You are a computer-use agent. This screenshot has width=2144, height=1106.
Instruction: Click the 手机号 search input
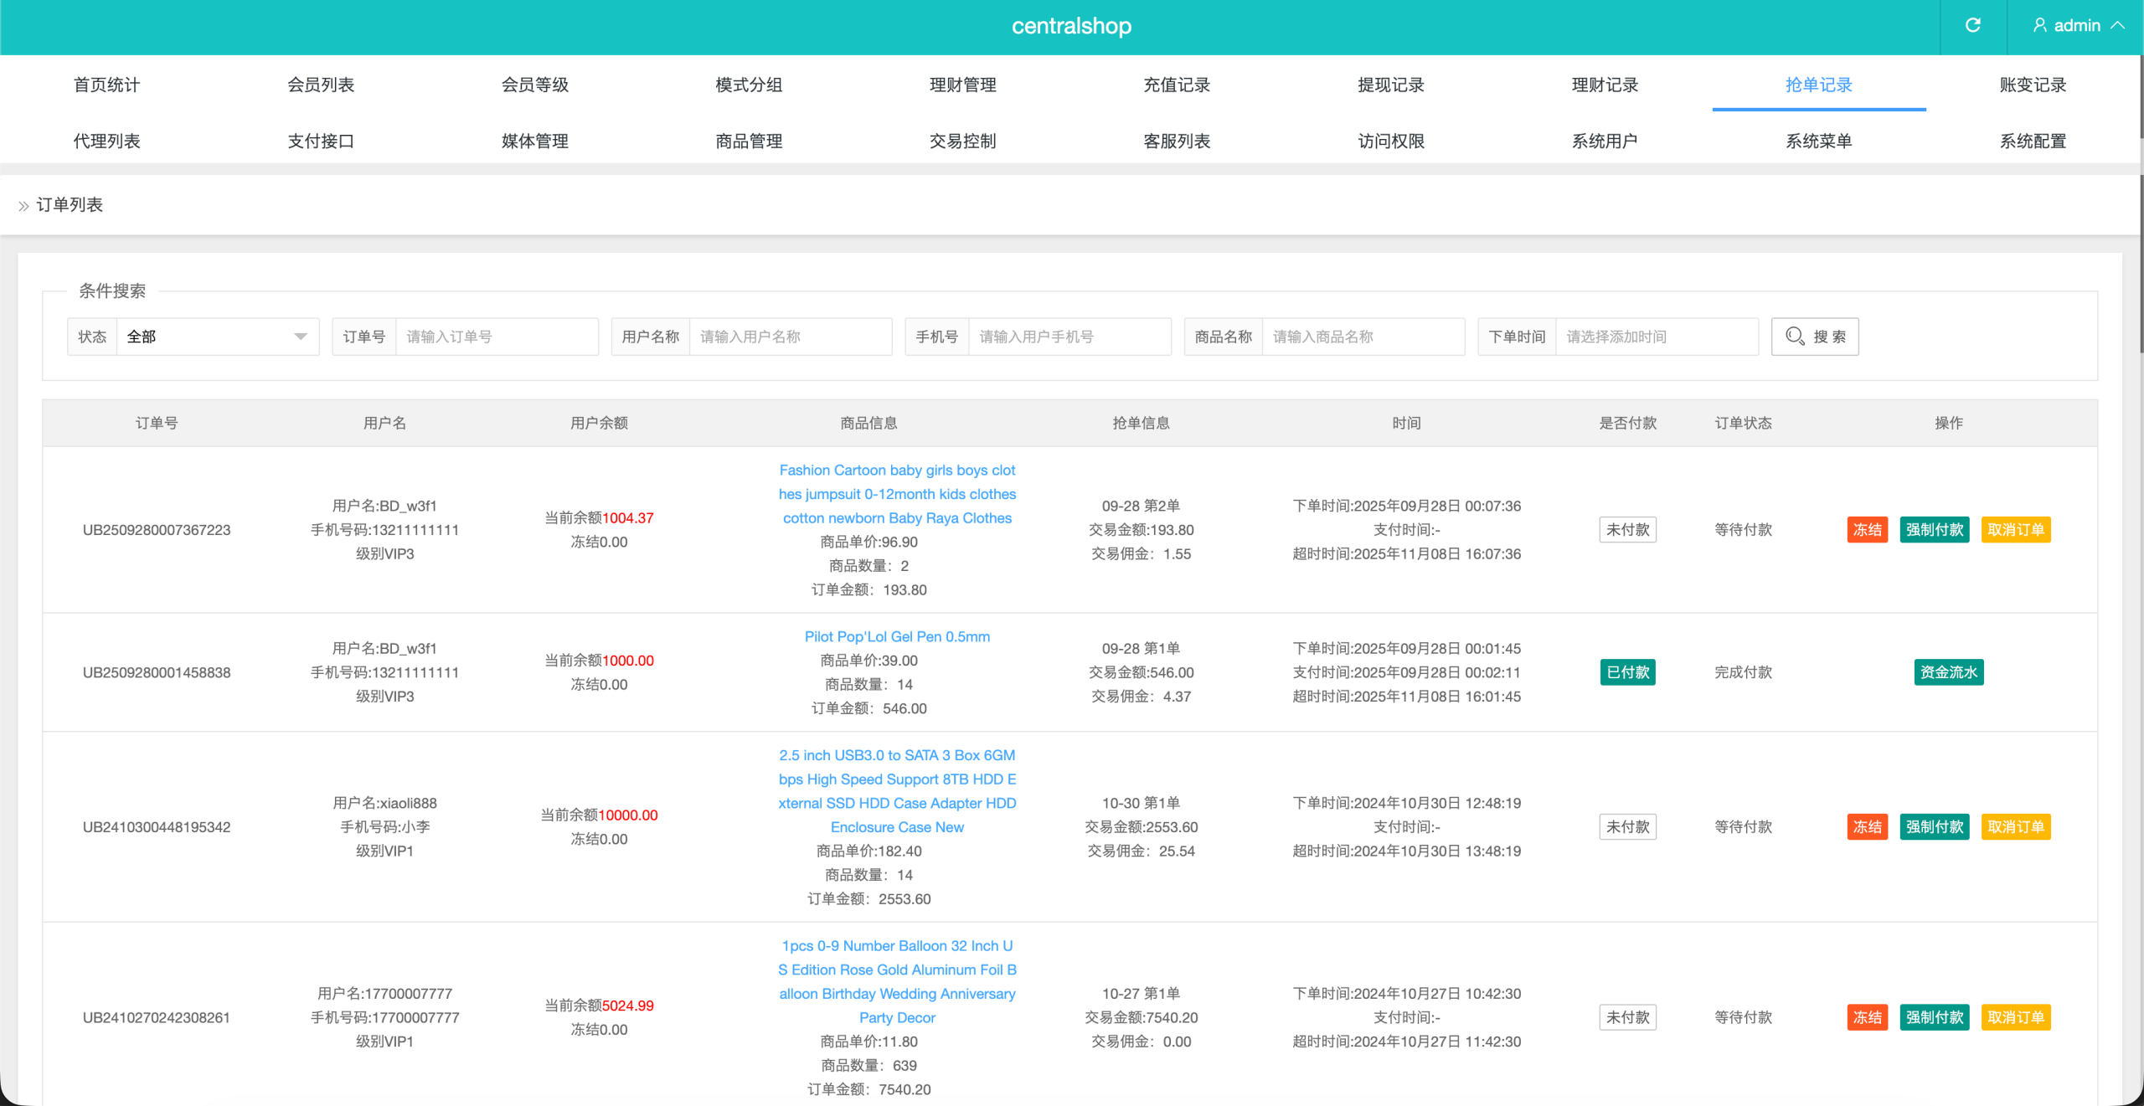pyautogui.click(x=1069, y=337)
